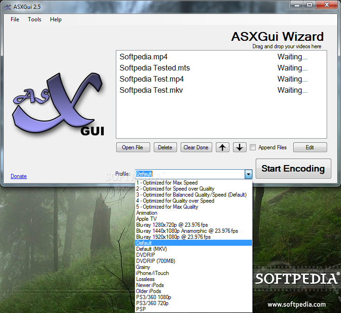Choose Blu-ray 1920x1080p profile
The image size is (341, 313).
click(x=194, y=237)
